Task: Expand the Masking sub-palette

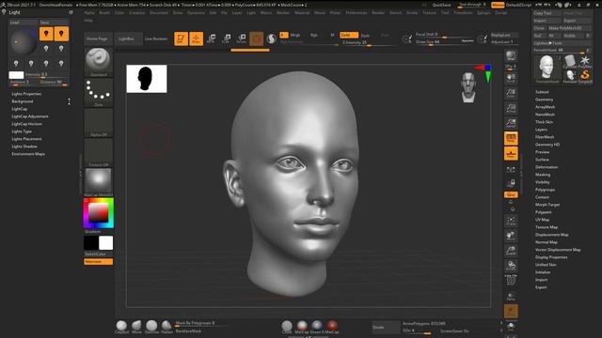Action: [543, 175]
